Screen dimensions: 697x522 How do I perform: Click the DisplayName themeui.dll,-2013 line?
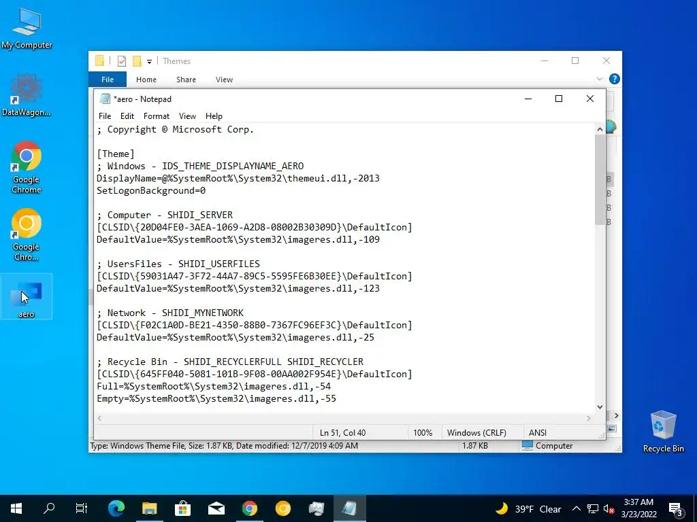(x=238, y=179)
